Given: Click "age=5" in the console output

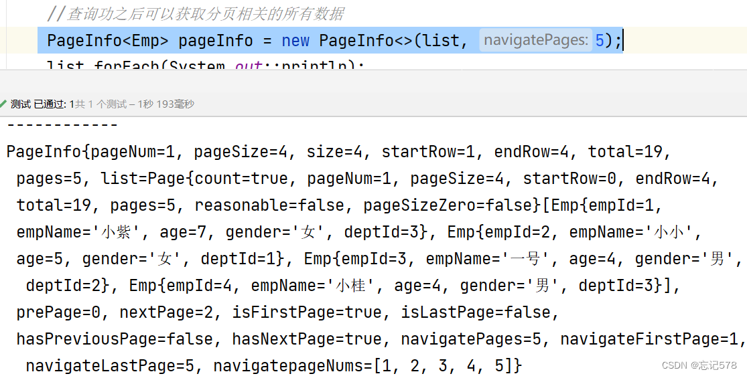Looking at the screenshot, I should tap(40, 258).
